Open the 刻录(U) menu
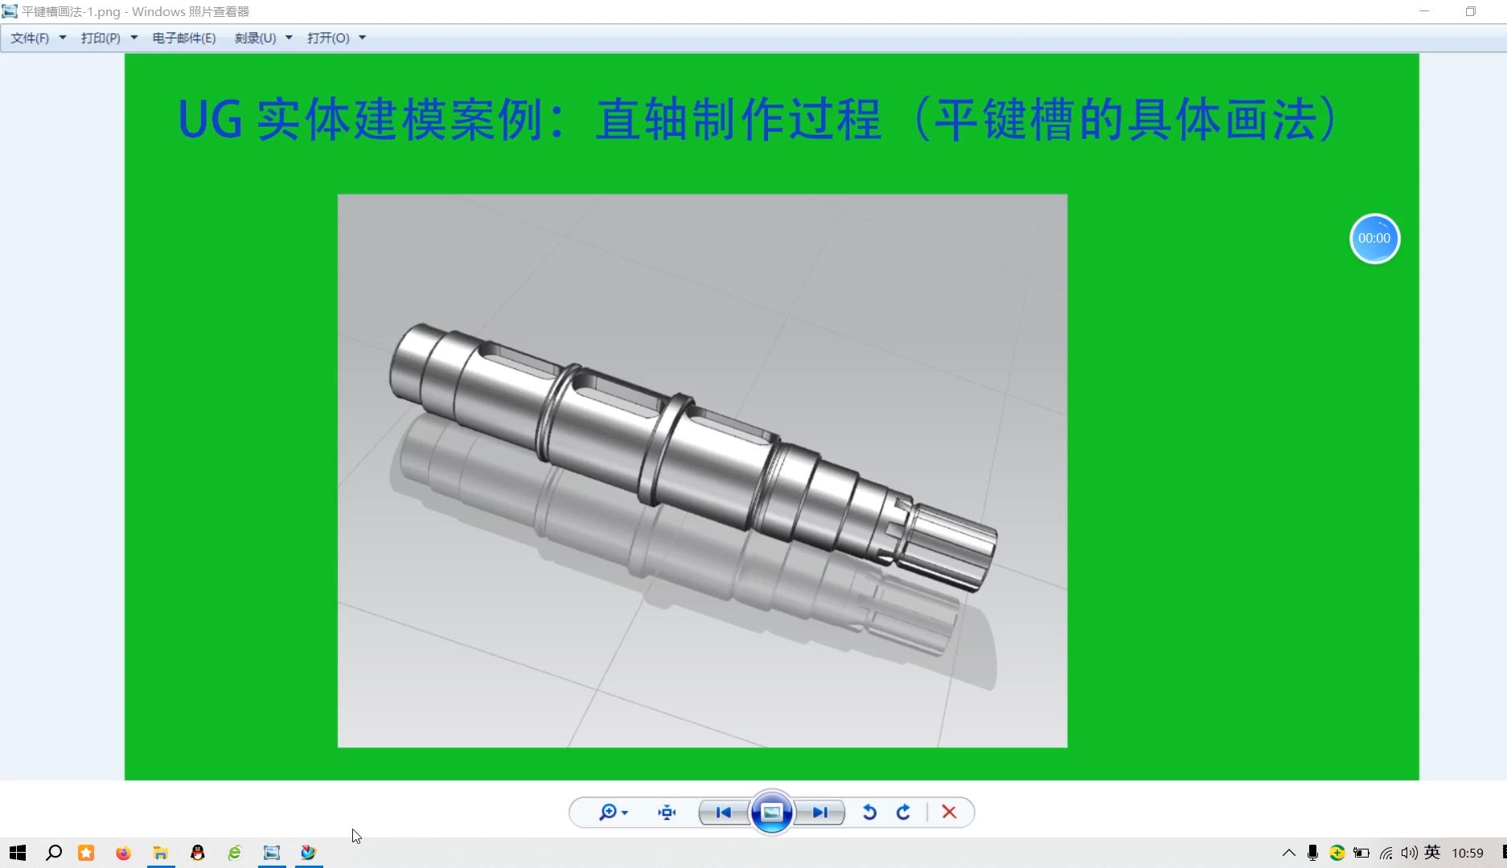 coord(255,38)
